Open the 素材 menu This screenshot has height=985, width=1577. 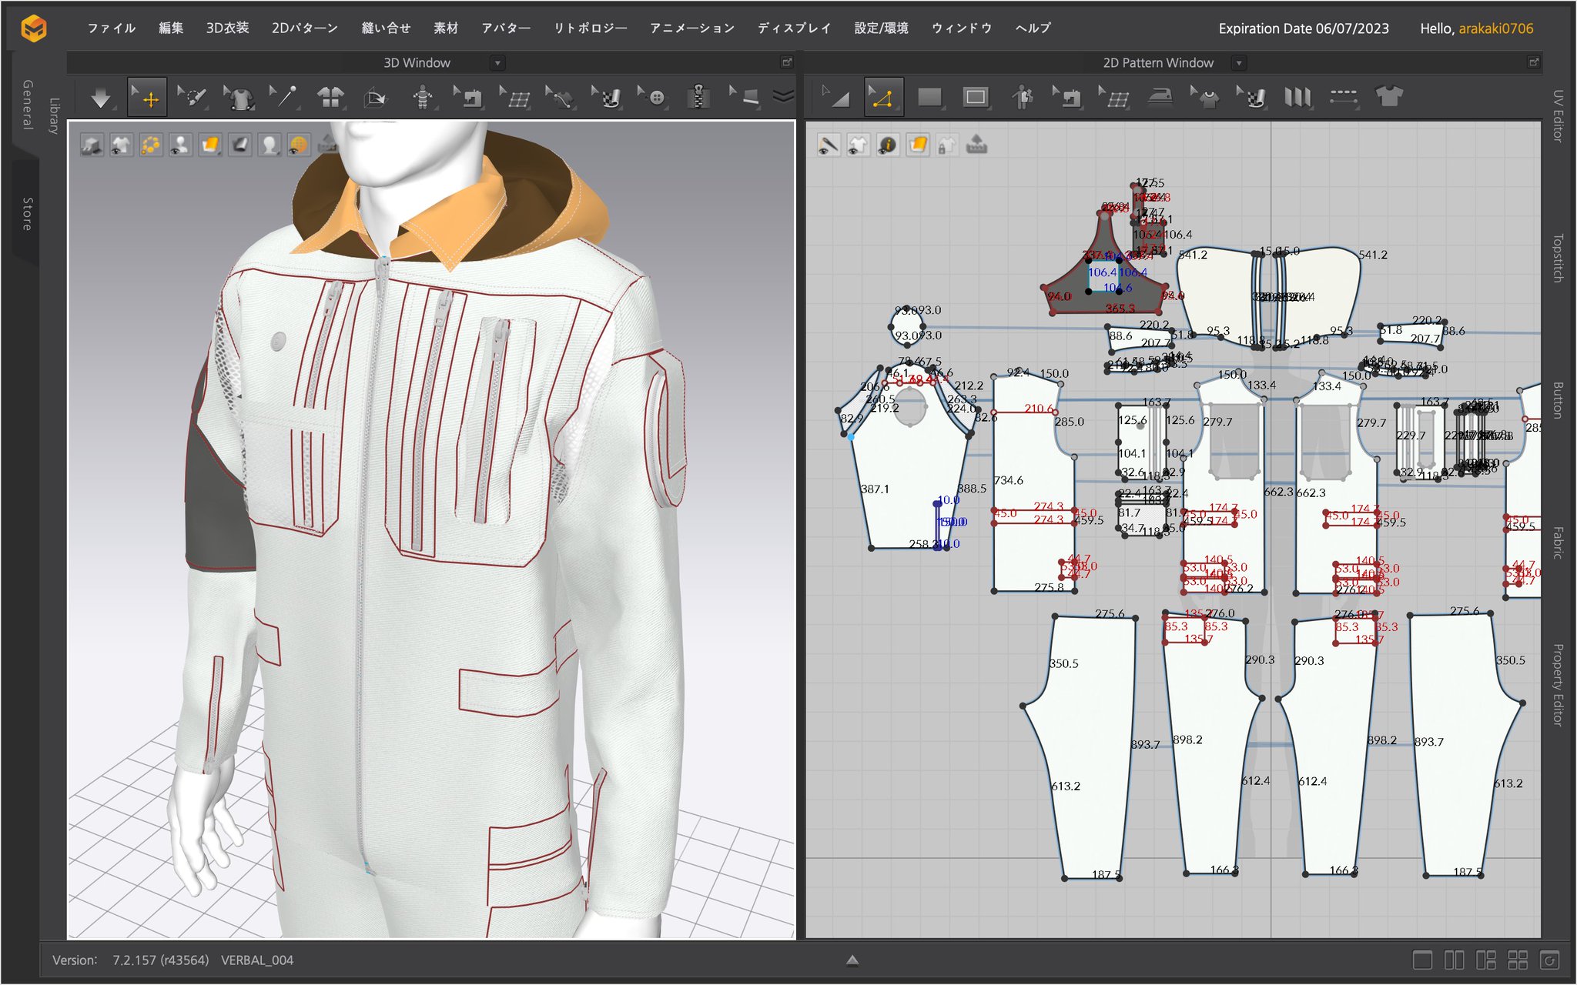445,28
